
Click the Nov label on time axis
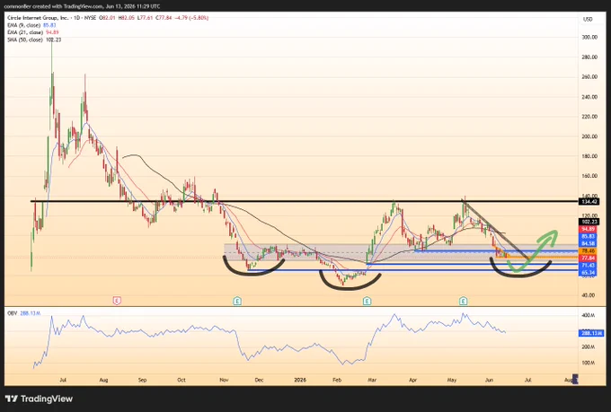224,380
